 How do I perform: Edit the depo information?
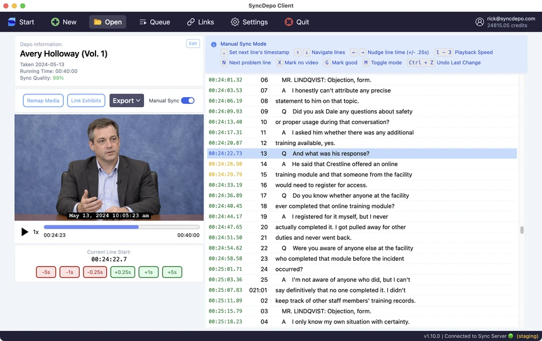193,43
